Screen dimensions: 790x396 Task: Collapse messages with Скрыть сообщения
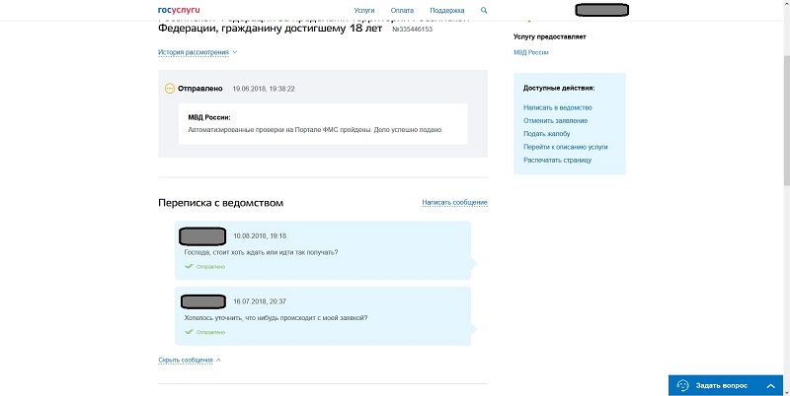189,360
